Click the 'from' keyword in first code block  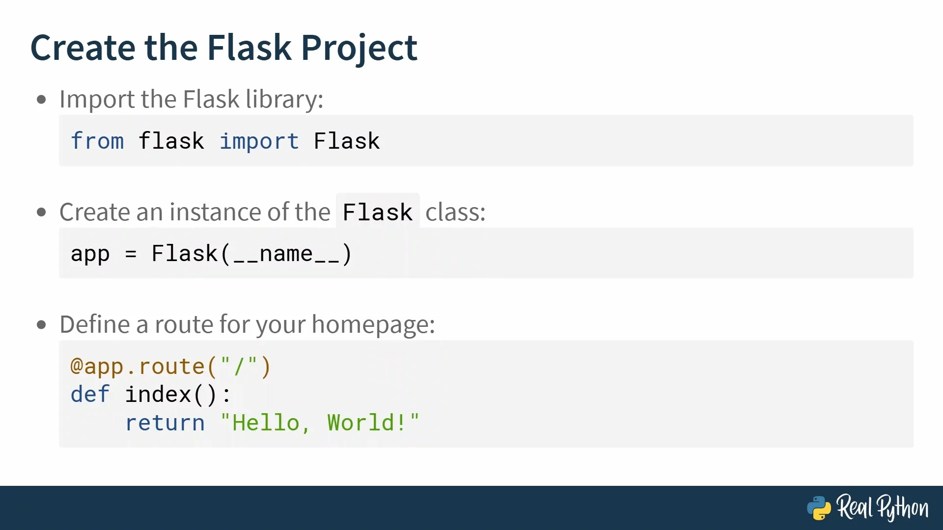pos(97,141)
